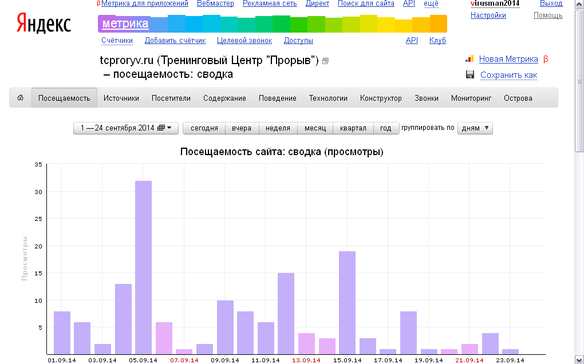Click the 07.09.14 axis date label
The image size is (584, 364).
click(x=184, y=360)
